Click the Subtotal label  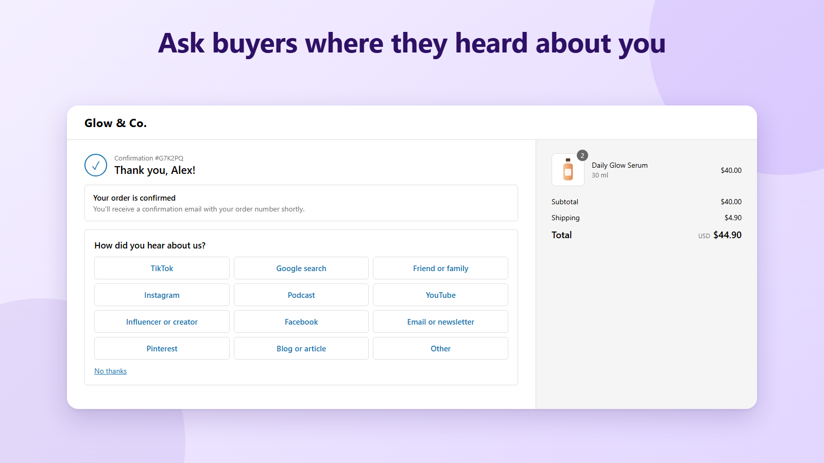(x=565, y=202)
